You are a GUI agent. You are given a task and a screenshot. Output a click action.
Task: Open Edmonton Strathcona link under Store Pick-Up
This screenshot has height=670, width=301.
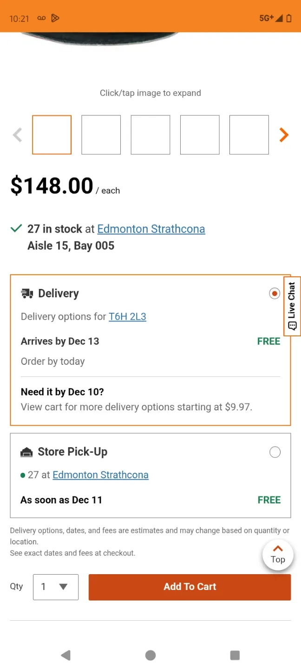tap(100, 475)
